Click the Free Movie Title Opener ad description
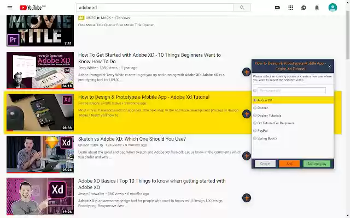350x218 pixels. 116,25
